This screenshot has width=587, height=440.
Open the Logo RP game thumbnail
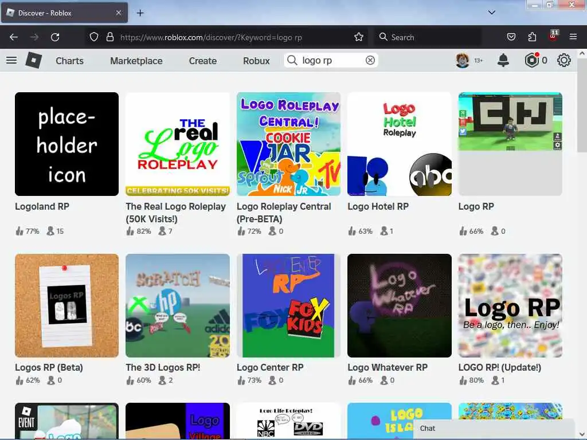tap(510, 144)
